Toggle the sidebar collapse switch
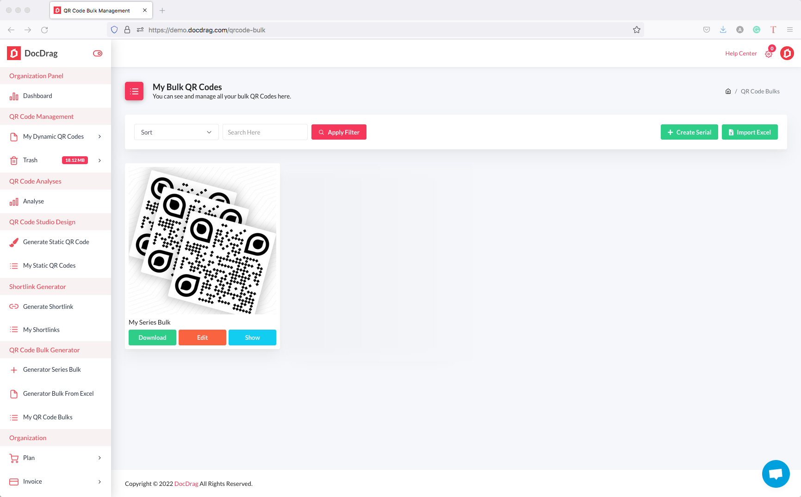801x497 pixels. click(98, 54)
